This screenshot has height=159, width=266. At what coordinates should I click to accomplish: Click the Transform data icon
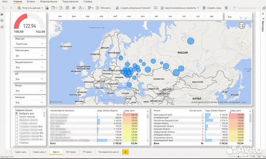(x=91, y=8)
